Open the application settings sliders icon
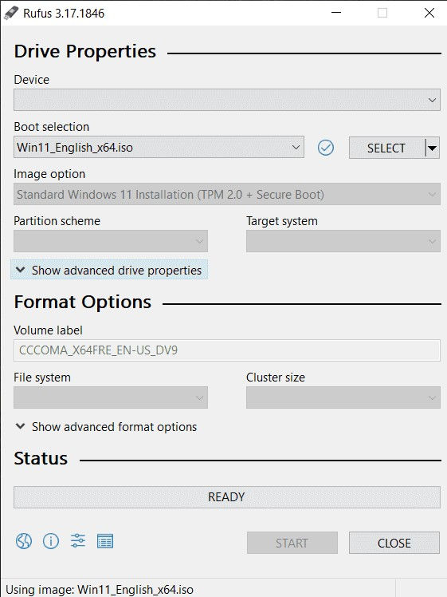Image resolution: width=447 pixels, height=597 pixels. (78, 541)
